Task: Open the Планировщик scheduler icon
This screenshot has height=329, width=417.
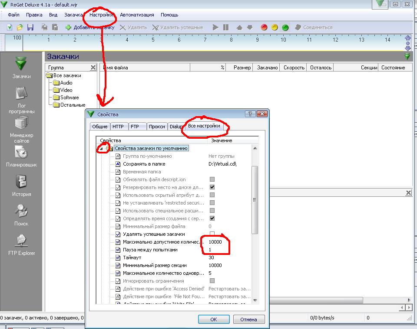Action: pos(21,153)
